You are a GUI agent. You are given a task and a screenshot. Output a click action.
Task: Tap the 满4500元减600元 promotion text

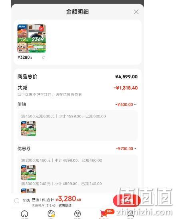pos(38,116)
